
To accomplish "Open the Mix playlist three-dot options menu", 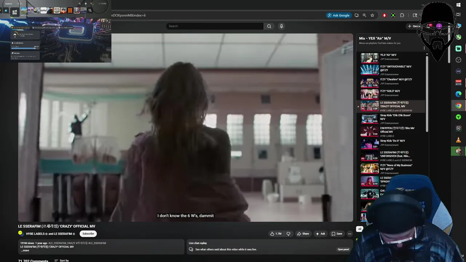I will 424,48.
